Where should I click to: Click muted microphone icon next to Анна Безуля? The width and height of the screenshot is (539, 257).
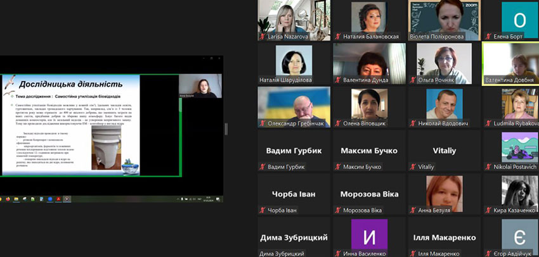point(413,210)
